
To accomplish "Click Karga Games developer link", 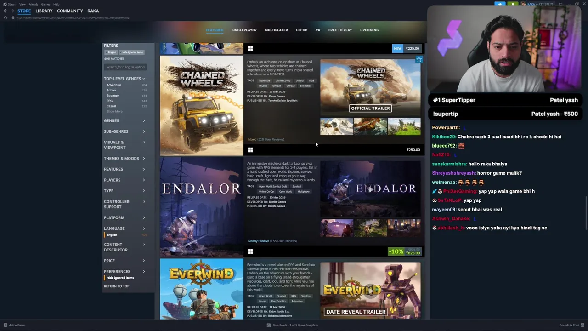I will pyautogui.click(x=277, y=96).
